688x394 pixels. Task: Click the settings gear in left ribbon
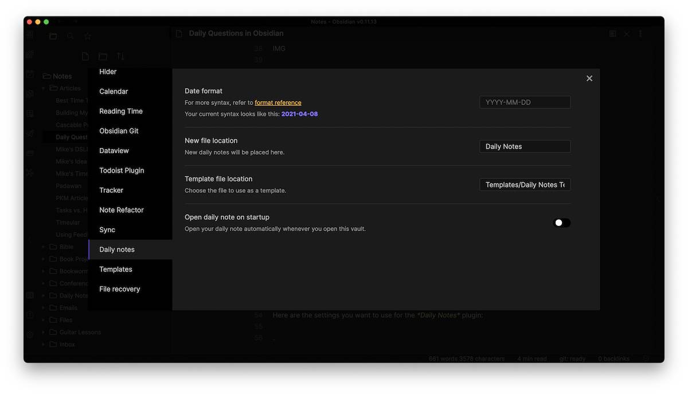click(30, 334)
